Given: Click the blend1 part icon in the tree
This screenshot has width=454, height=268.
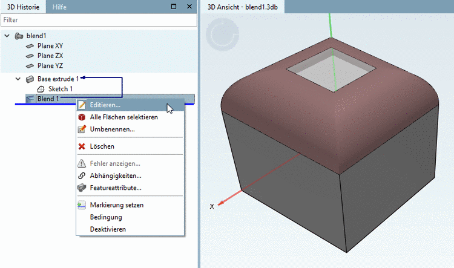Looking at the screenshot, I should click(19, 36).
